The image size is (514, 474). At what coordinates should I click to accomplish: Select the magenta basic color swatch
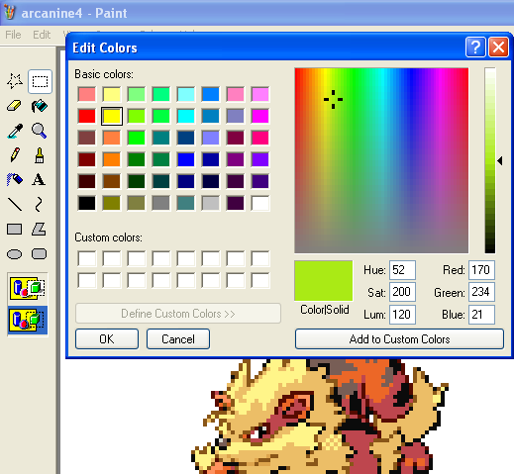coord(260,116)
